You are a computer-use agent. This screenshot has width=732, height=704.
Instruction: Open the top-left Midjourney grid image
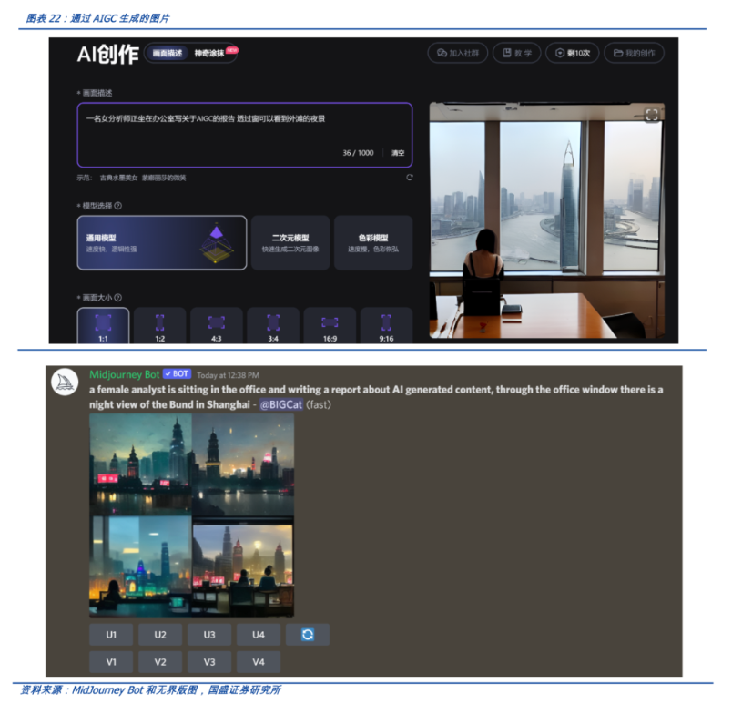(140, 464)
